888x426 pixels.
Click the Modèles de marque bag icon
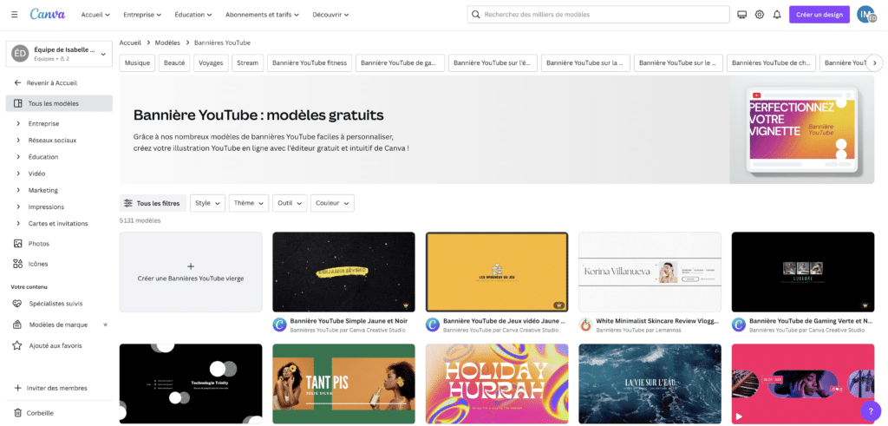(17, 324)
